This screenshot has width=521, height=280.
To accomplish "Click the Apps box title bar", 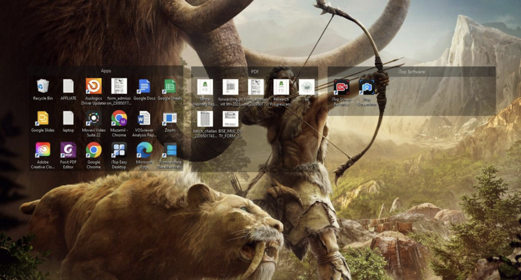I will tap(106, 71).
